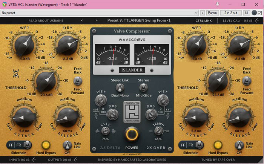Toggle the plugin bypass checkbox in the host bar
Screen dimensions: 264x164
click(259, 13)
